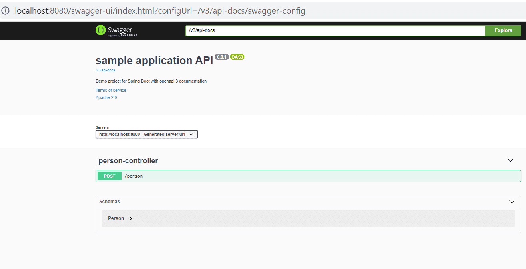Click the OAS3 badge
Image resolution: width=526 pixels, height=269 pixels.
[237, 57]
